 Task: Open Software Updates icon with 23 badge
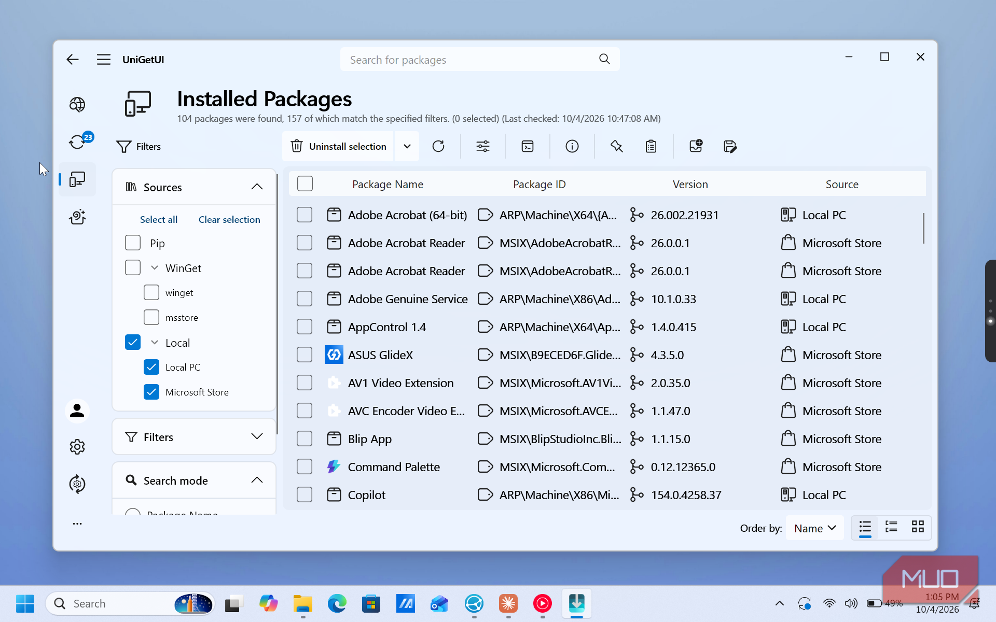click(x=77, y=142)
